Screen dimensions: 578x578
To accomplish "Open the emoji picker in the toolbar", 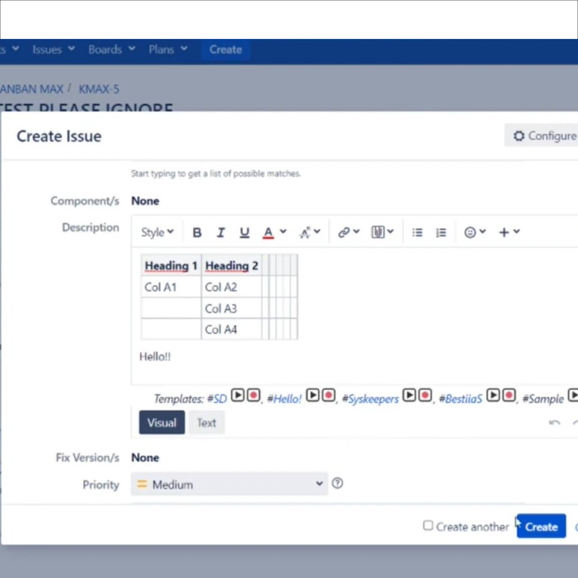I will pyautogui.click(x=470, y=232).
